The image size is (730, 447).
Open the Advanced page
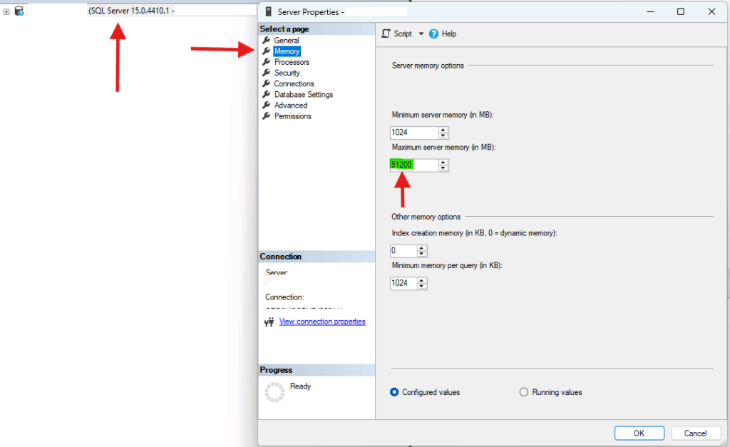[291, 106]
